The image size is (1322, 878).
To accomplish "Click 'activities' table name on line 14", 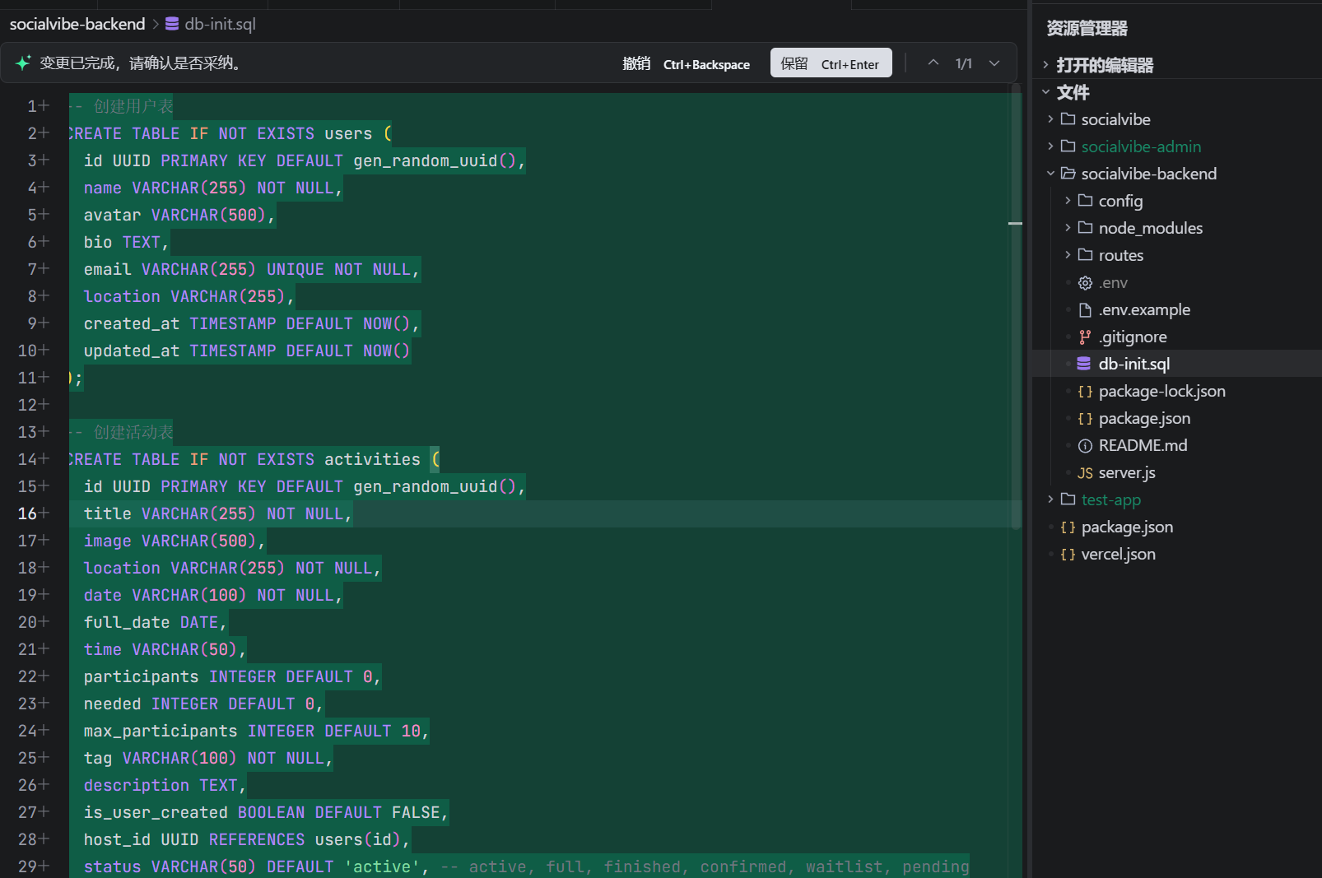I will click(372, 459).
